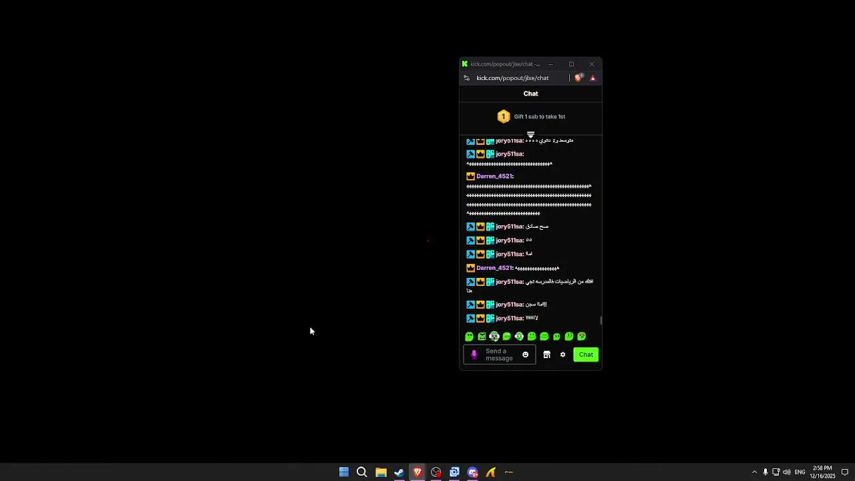Open chat settings gear icon
855x481 pixels.
click(562, 355)
